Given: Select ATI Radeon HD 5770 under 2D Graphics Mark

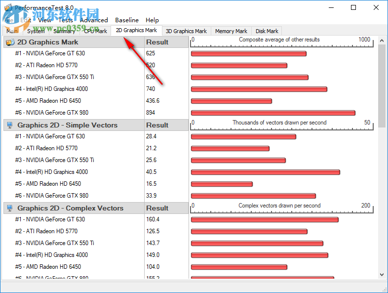Looking at the screenshot, I should [46, 65].
